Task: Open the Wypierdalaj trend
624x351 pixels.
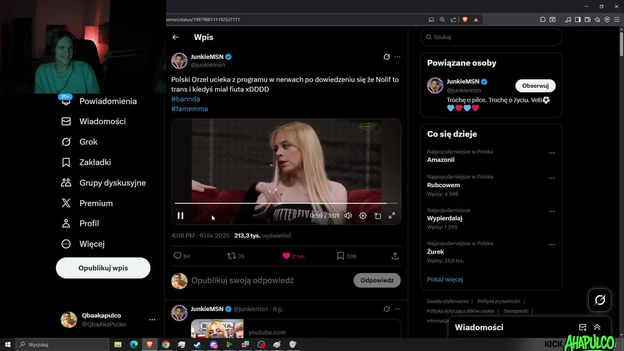Action: click(x=445, y=218)
